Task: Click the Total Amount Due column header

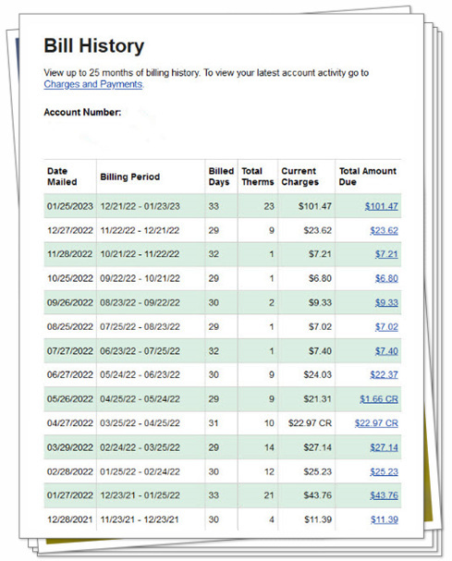Action: click(x=368, y=177)
